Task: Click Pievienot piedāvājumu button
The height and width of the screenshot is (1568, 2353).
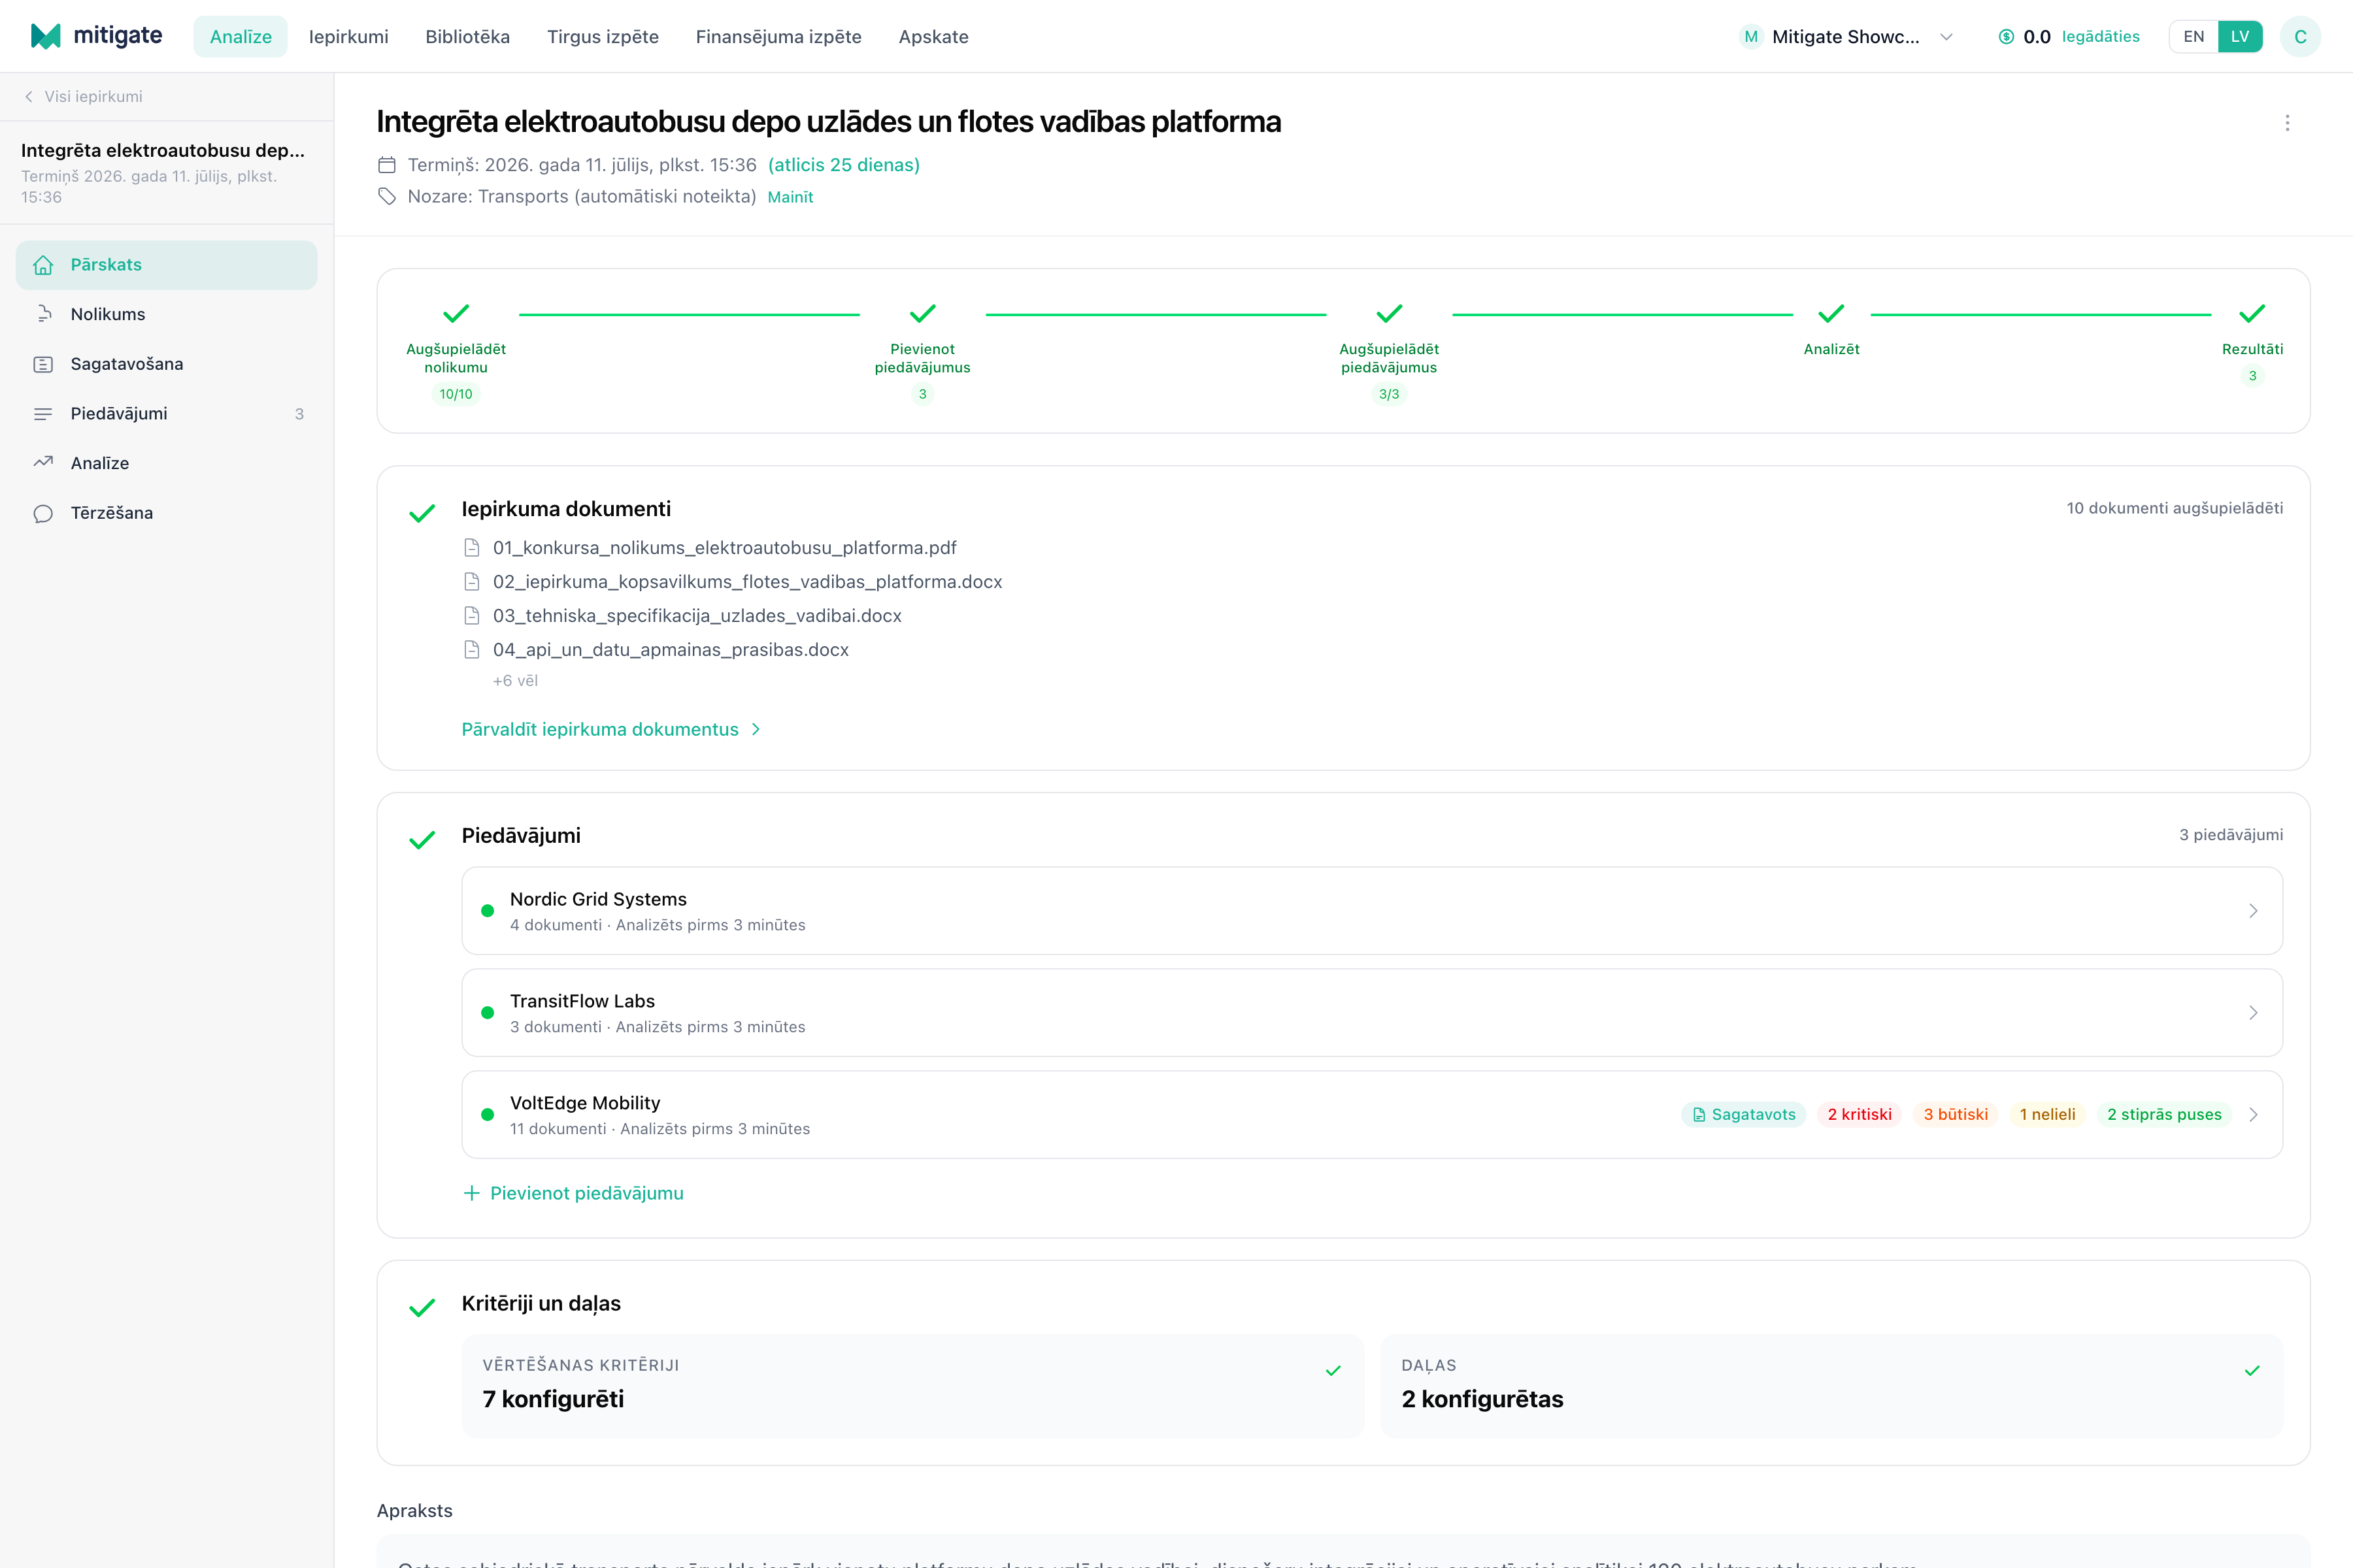Action: 573,1193
